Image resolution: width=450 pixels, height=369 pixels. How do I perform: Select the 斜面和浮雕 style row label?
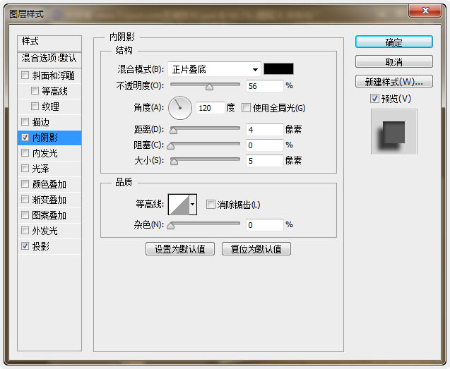(x=54, y=75)
